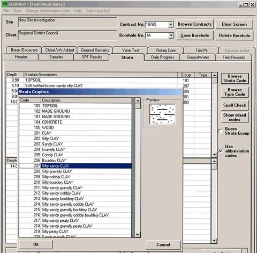Uncheck Use abbreviation codes checkbox
257x253 pixels.
221,151
